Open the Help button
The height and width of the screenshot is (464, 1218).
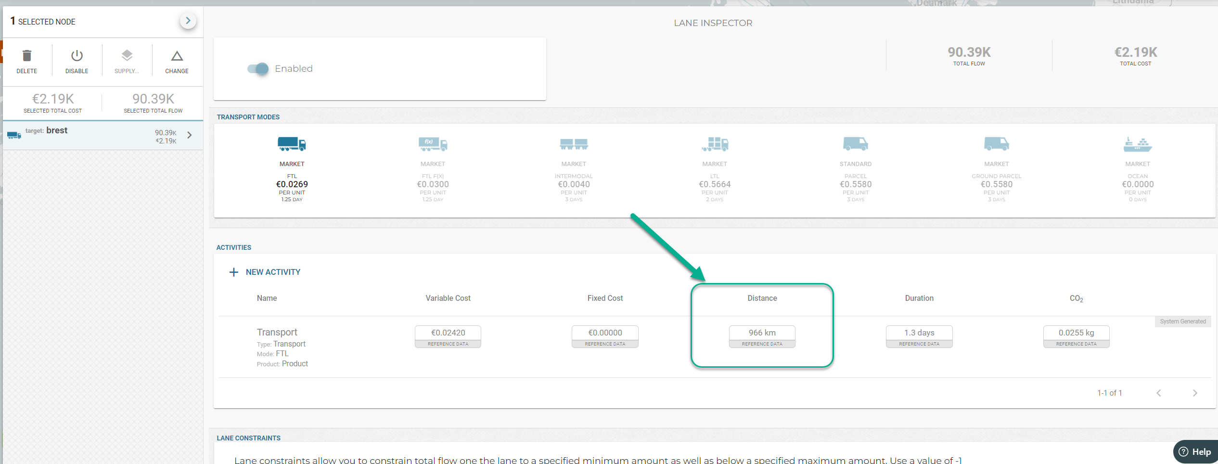pyautogui.click(x=1195, y=452)
